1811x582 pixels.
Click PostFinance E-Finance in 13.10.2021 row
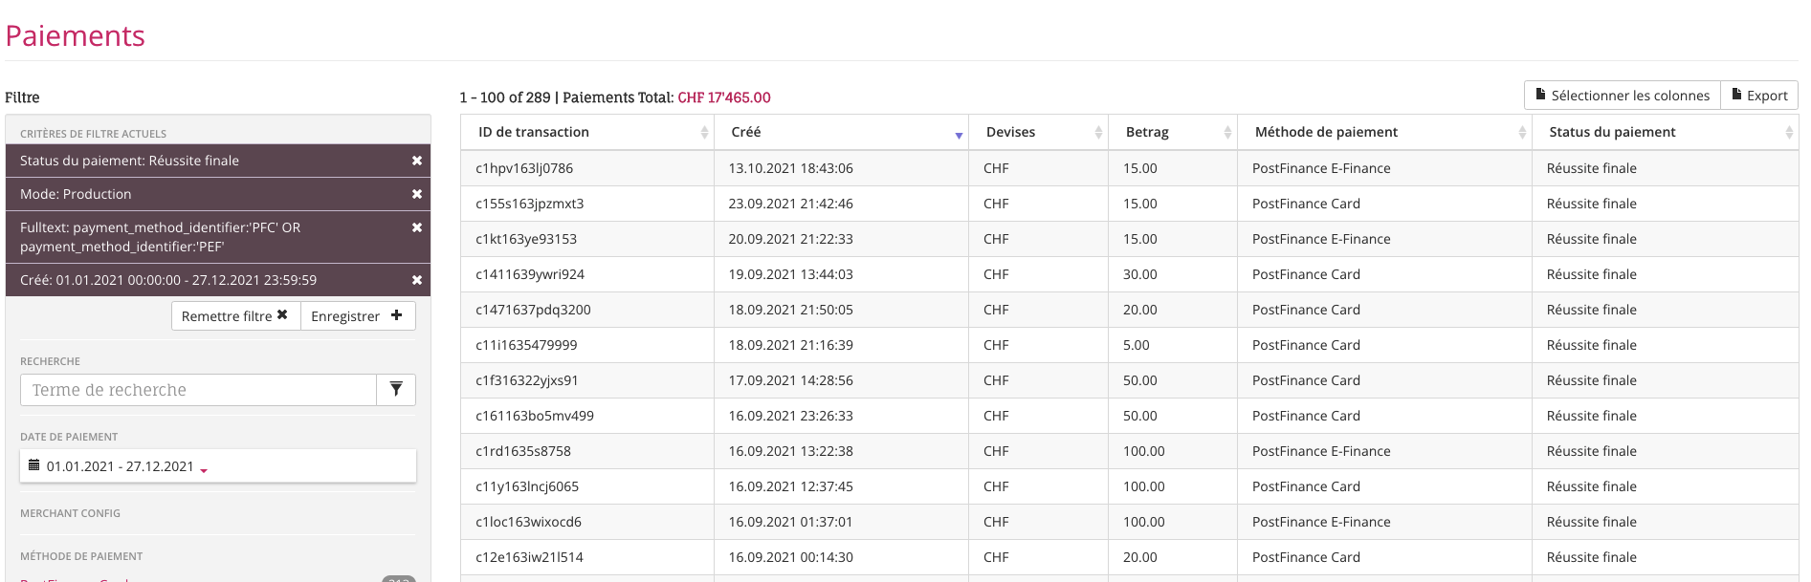coord(1321,168)
